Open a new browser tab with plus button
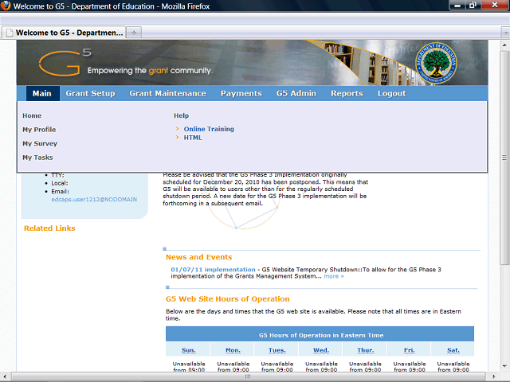Screen dimensions: 510x382 click(134, 33)
